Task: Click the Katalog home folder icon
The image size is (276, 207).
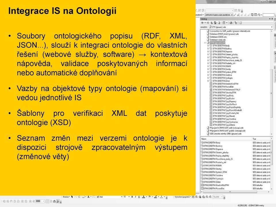Action: 215,23
